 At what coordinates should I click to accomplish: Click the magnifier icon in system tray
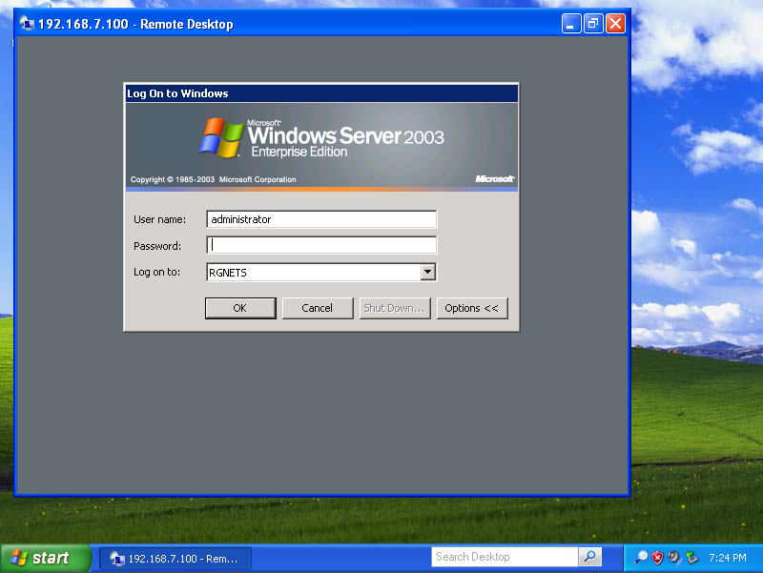[641, 558]
